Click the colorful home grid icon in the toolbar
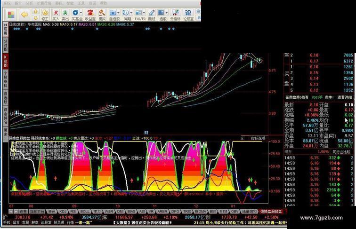 point(11,15)
